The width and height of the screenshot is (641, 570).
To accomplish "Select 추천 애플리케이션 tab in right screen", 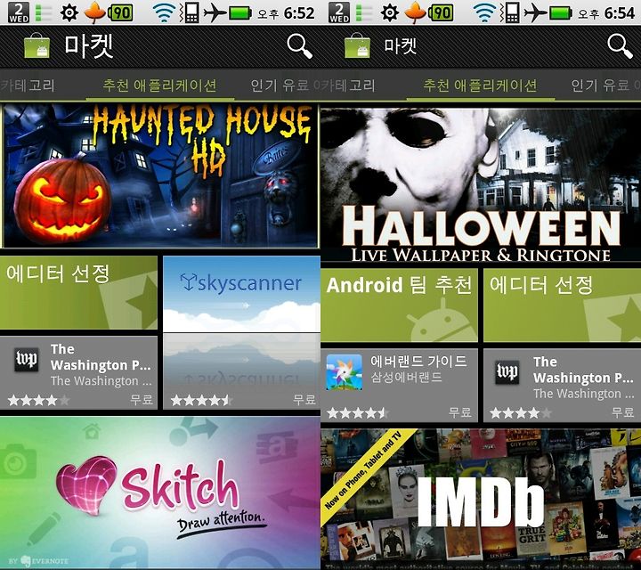I will click(480, 85).
